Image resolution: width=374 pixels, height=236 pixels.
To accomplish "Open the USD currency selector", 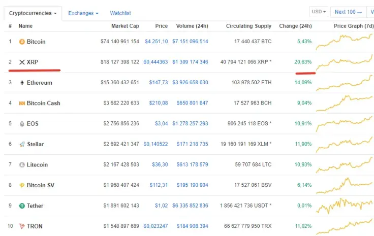I will click(319, 12).
